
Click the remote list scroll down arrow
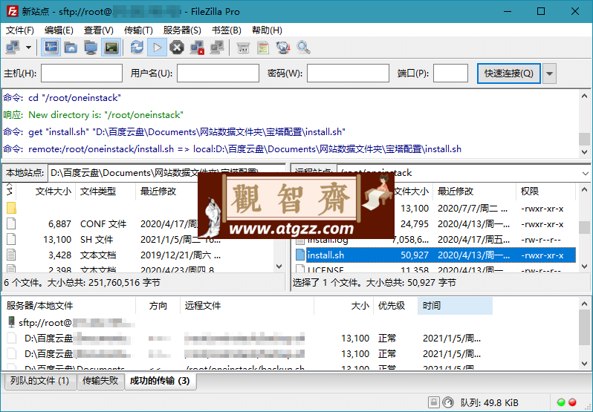(x=584, y=267)
